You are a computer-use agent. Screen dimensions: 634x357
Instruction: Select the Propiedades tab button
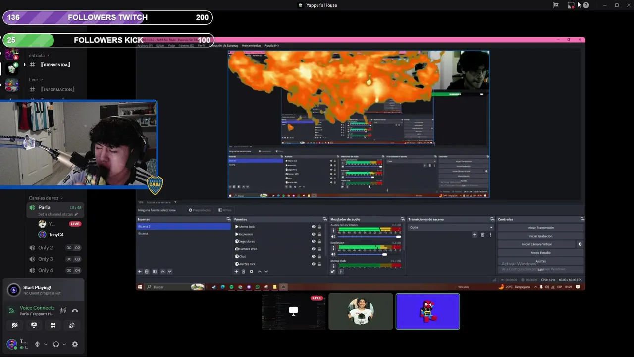pos(200,210)
